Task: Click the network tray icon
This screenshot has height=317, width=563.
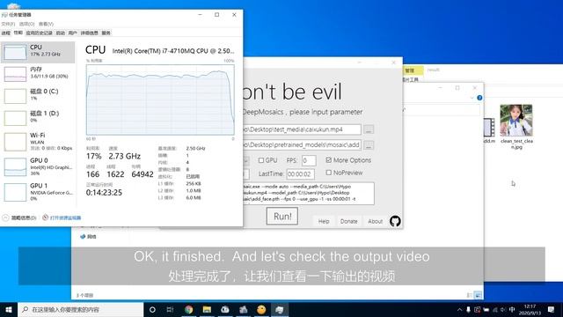Action: pos(494,309)
